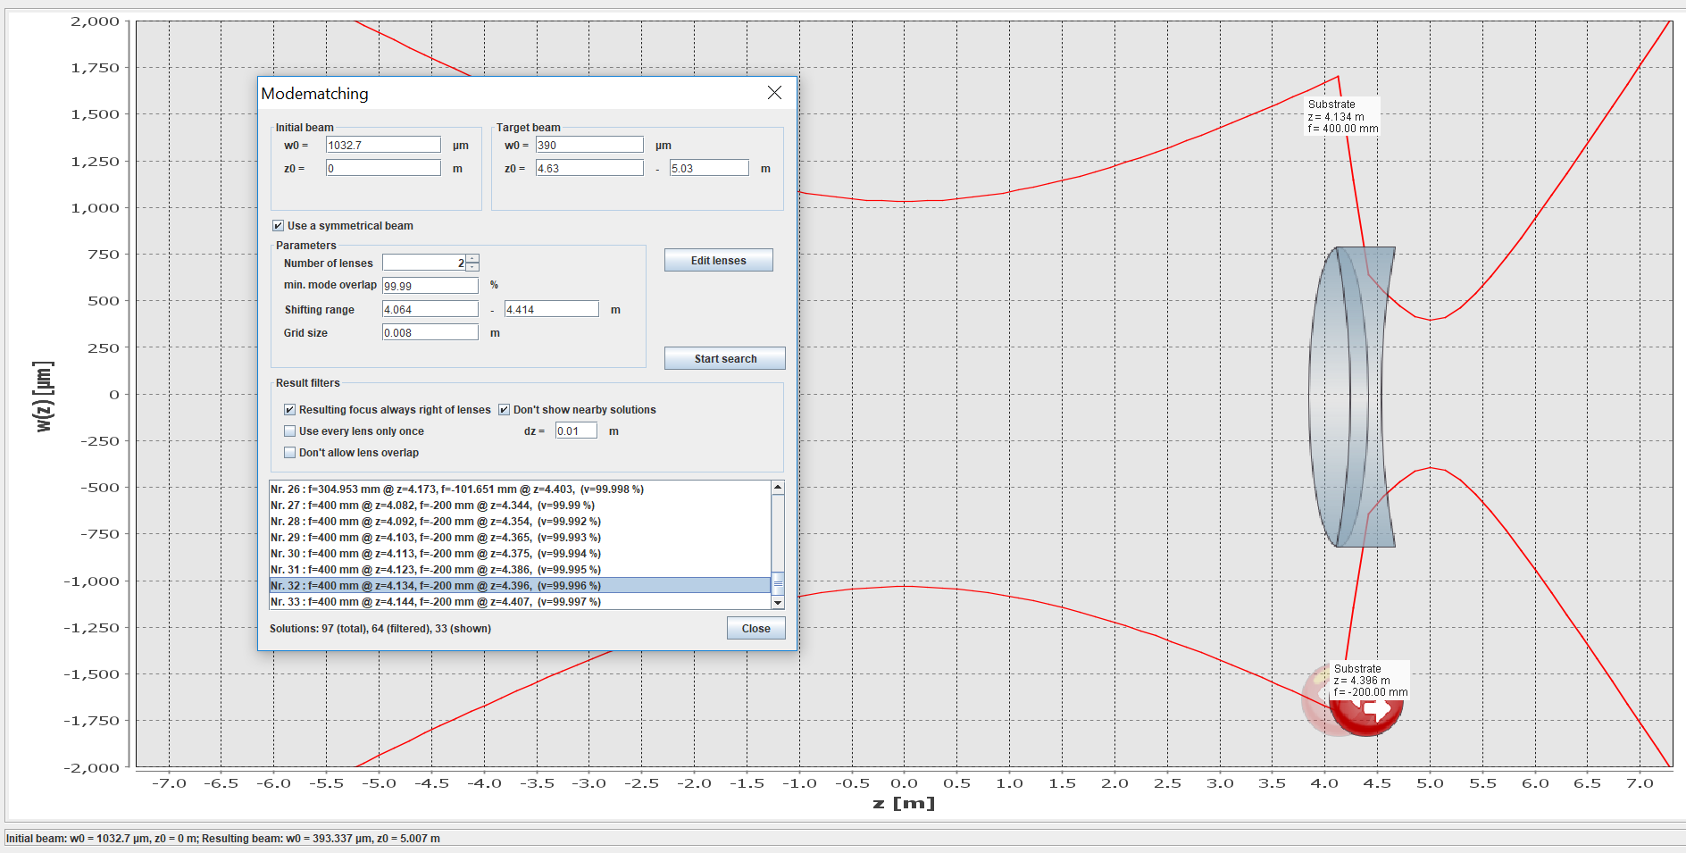
Task: Click the status bar beam info text
Action: coord(223,839)
